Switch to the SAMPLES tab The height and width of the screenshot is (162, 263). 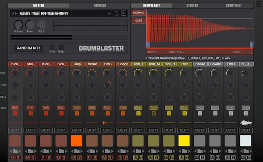click(x=100, y=6)
